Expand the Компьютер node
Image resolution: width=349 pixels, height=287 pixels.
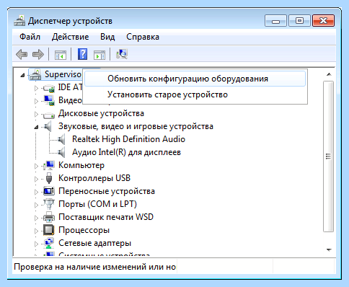coord(36,166)
